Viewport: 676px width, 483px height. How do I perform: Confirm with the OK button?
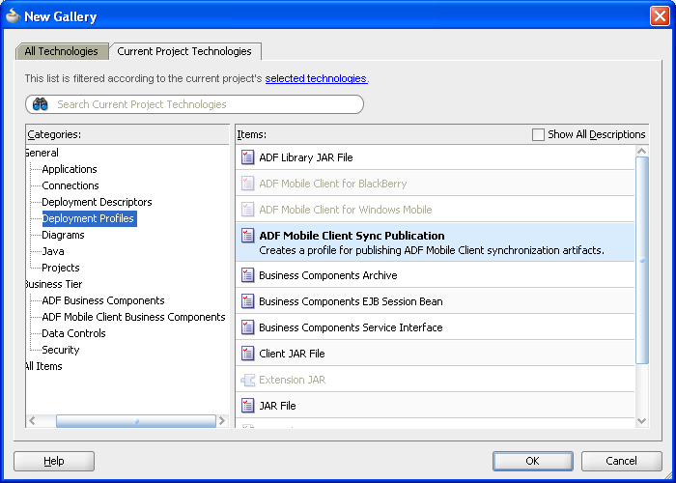point(532,461)
